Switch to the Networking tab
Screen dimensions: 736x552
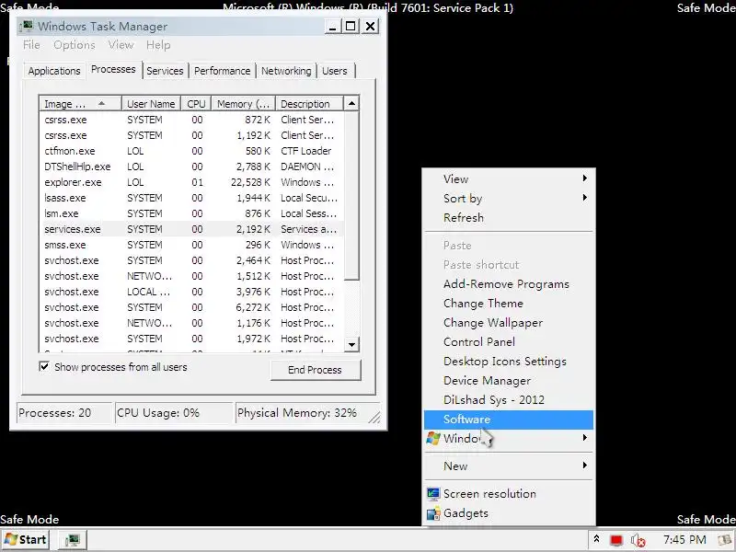286,71
